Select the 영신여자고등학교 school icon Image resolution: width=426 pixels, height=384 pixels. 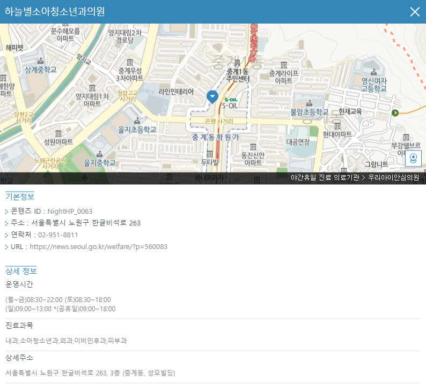pyautogui.click(x=374, y=72)
